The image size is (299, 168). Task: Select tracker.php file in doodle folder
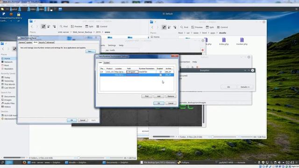point(242,42)
